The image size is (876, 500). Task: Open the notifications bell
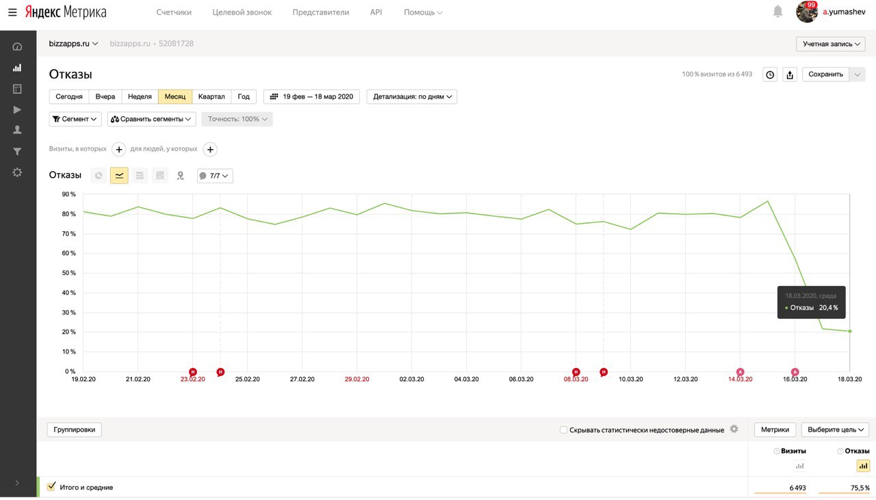[777, 12]
